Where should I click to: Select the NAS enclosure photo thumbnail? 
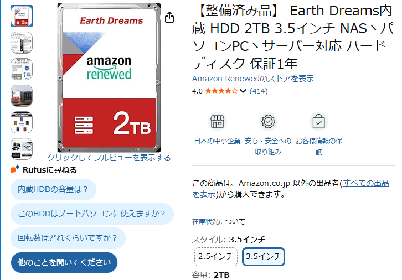point(22,96)
